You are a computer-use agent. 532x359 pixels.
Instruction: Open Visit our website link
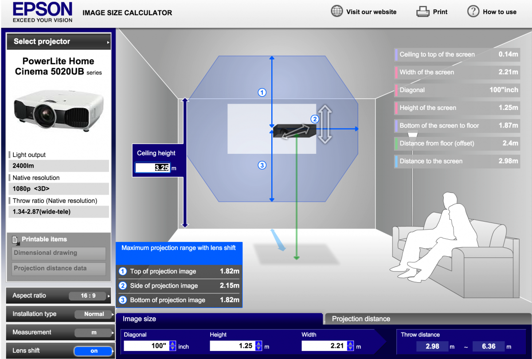tap(372, 12)
